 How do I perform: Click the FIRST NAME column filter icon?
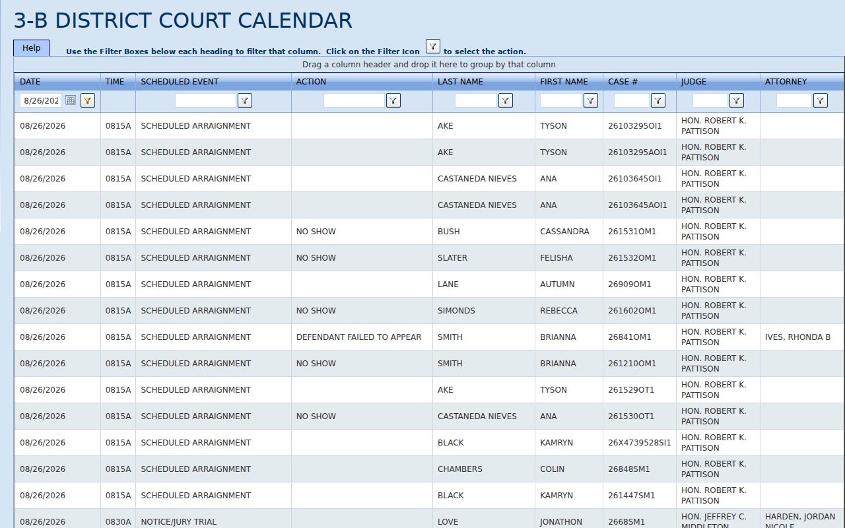coord(590,100)
